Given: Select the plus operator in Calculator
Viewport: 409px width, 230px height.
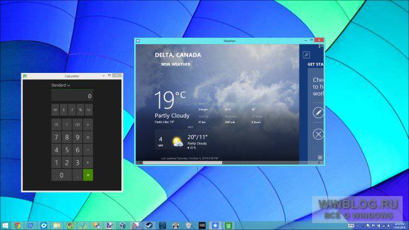Looking at the screenshot, I should tap(88, 163).
